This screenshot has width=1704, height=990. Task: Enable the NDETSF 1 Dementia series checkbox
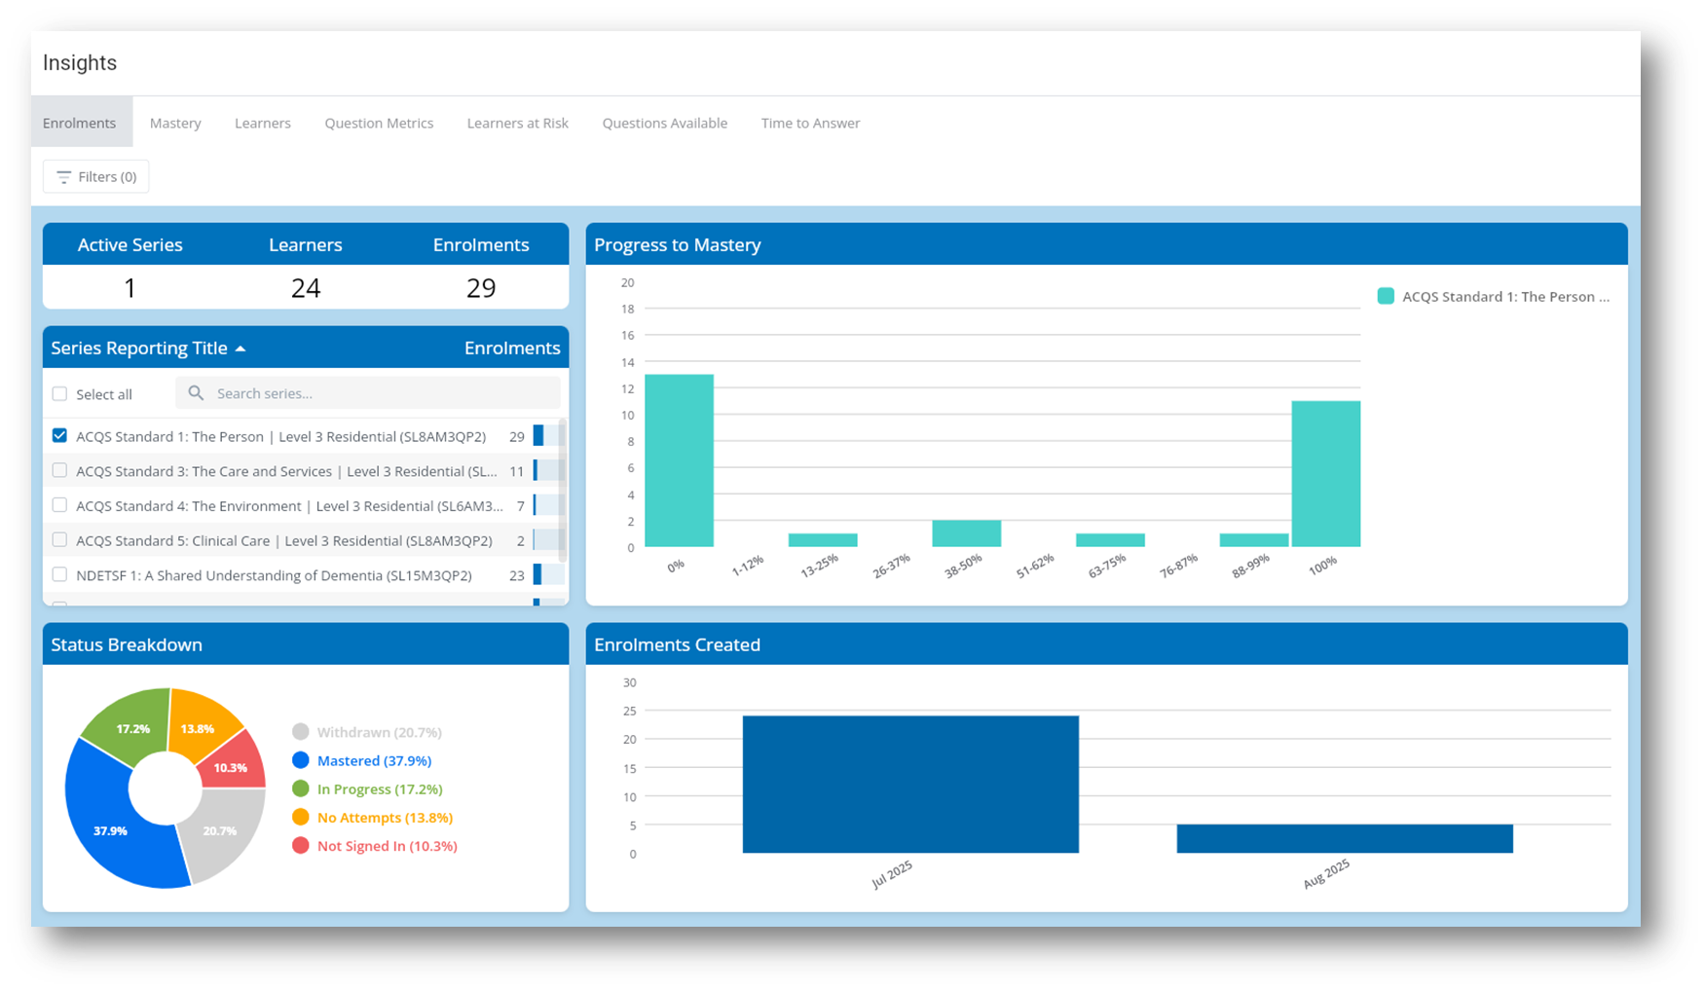[59, 575]
